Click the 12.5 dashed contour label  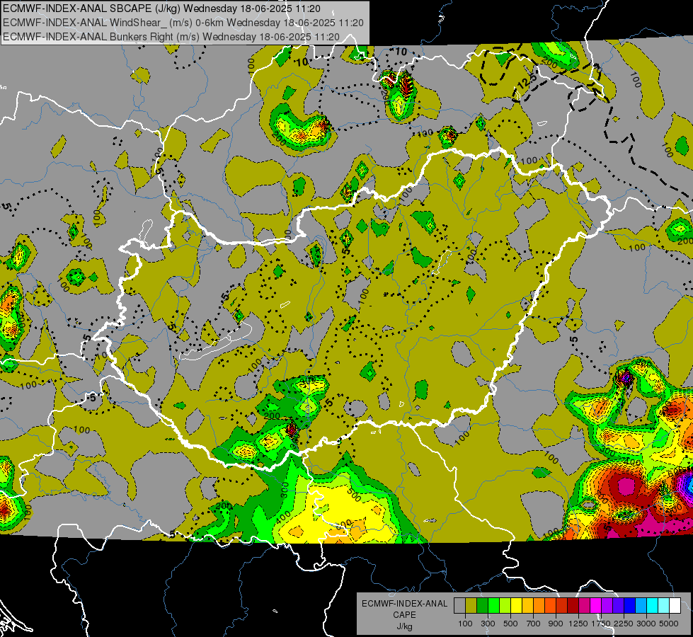tap(527, 81)
